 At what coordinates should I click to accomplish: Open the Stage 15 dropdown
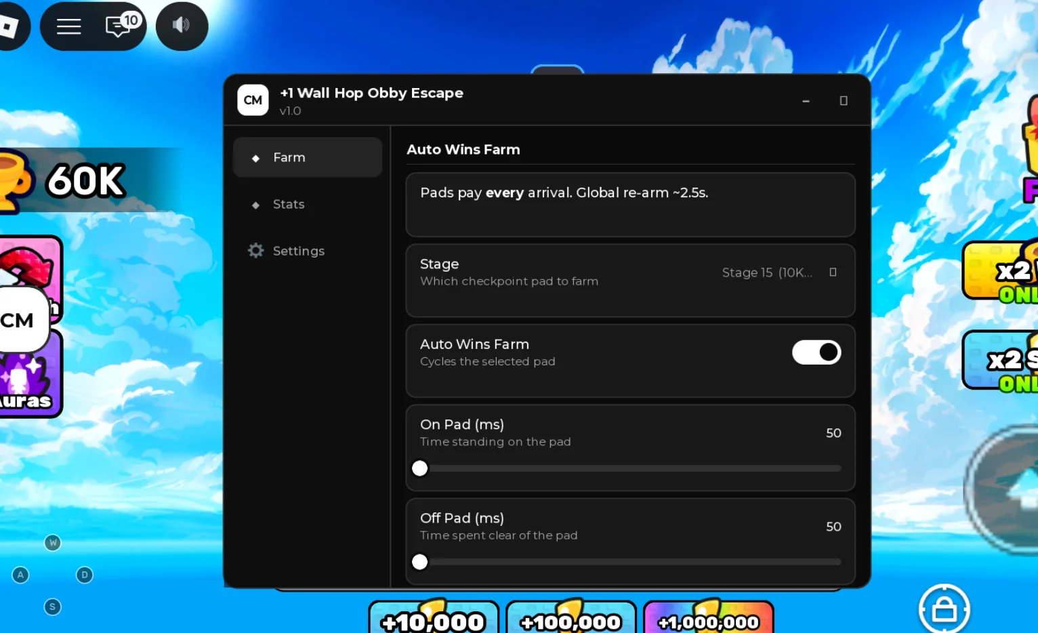click(779, 272)
